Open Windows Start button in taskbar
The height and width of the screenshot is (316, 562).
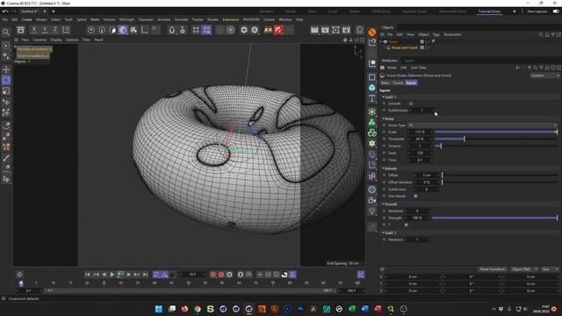tap(159, 309)
